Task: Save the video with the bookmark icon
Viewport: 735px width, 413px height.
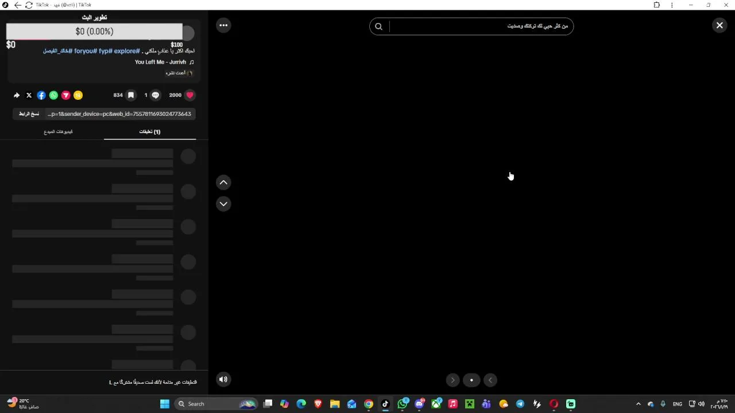Action: point(131,95)
